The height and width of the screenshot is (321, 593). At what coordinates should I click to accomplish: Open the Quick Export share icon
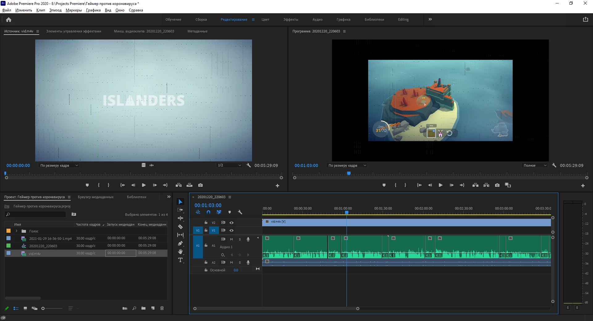click(585, 19)
